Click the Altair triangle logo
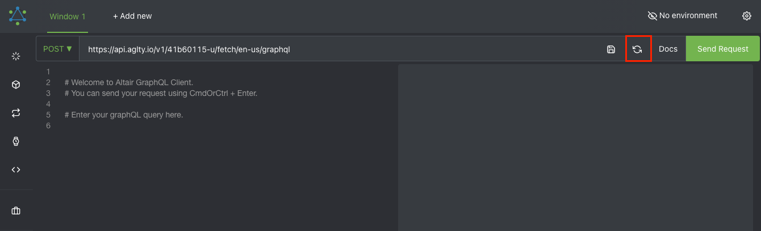This screenshot has height=231, width=761. pos(18,16)
